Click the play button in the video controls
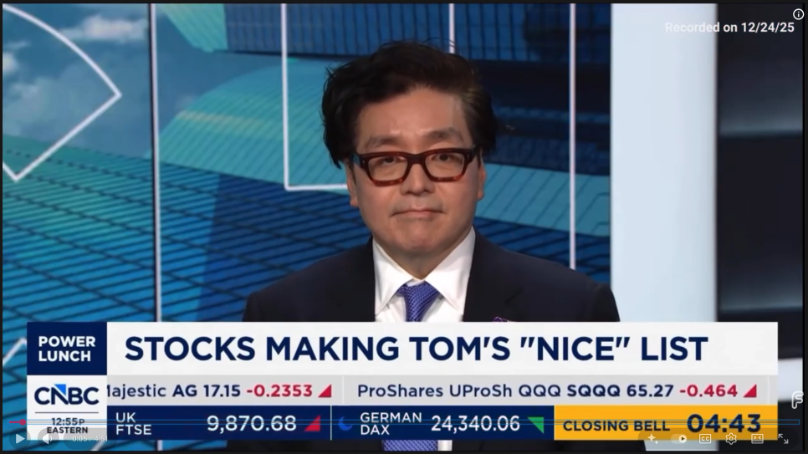The image size is (808, 454). (19, 439)
